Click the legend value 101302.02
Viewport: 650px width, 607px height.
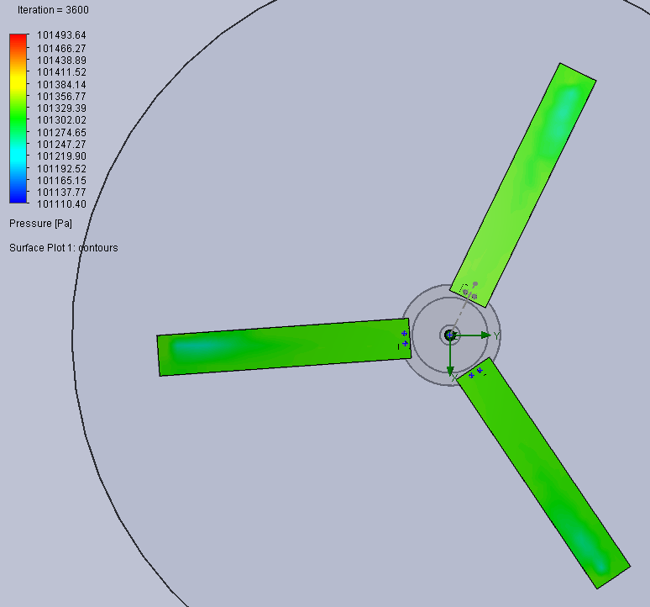61,120
